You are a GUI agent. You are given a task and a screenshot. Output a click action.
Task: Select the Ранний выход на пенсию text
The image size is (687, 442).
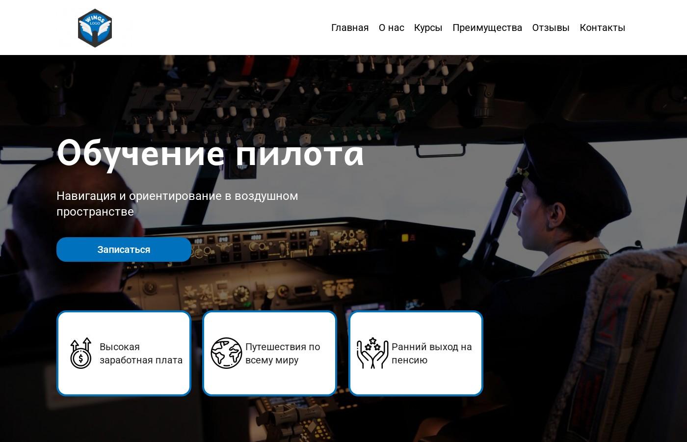pos(431,353)
